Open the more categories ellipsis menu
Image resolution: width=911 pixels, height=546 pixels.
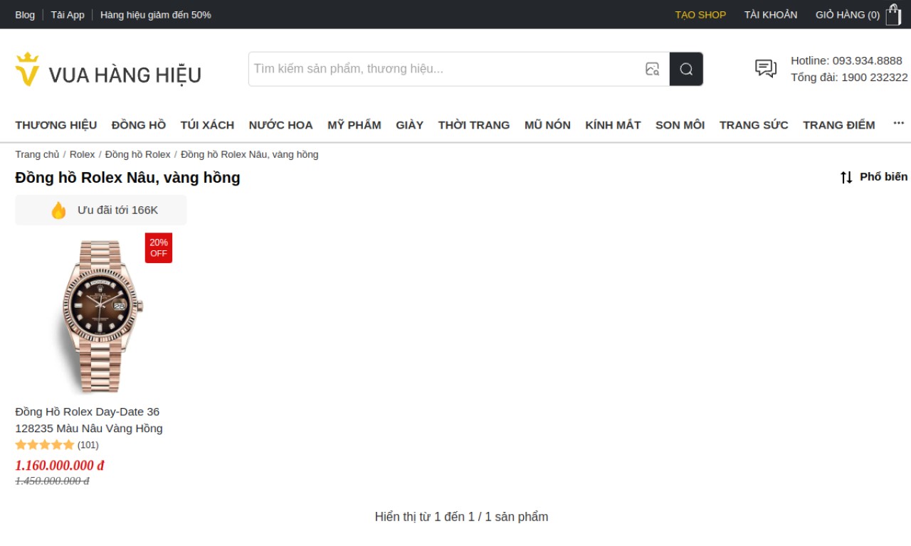[x=899, y=123]
